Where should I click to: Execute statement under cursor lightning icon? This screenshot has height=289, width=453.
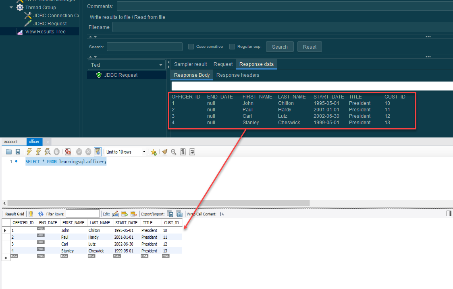tap(38, 152)
